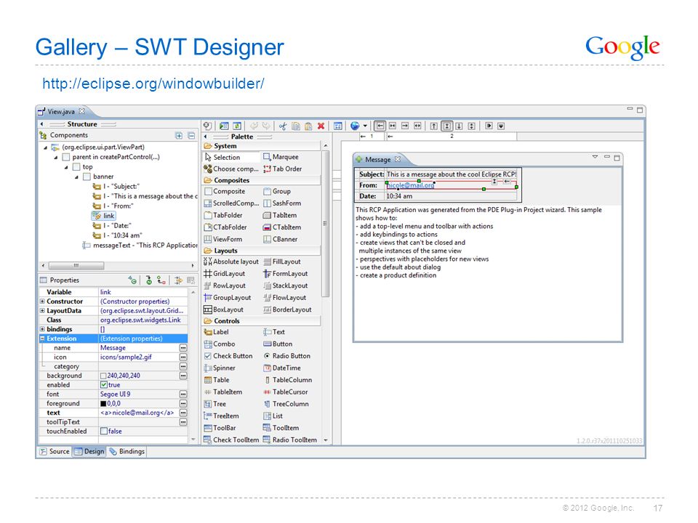This screenshot has width=698, height=523.
Task: Uncheck the enabled property checkbox
Action: coord(104,385)
